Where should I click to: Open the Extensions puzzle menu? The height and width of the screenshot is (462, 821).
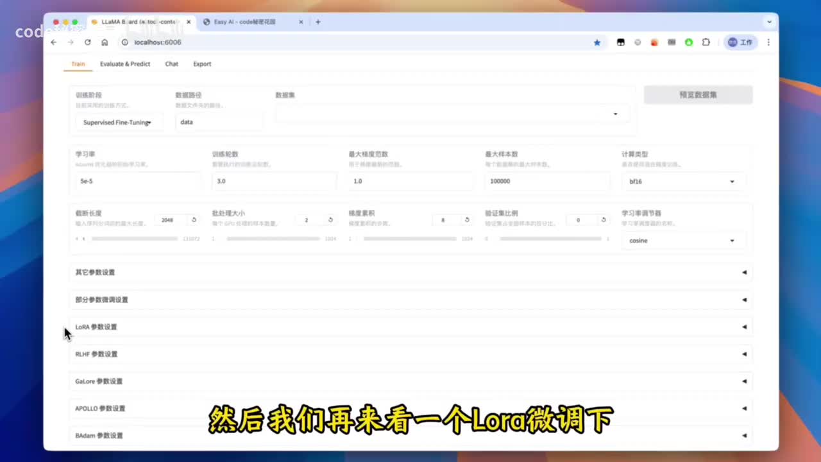706,42
